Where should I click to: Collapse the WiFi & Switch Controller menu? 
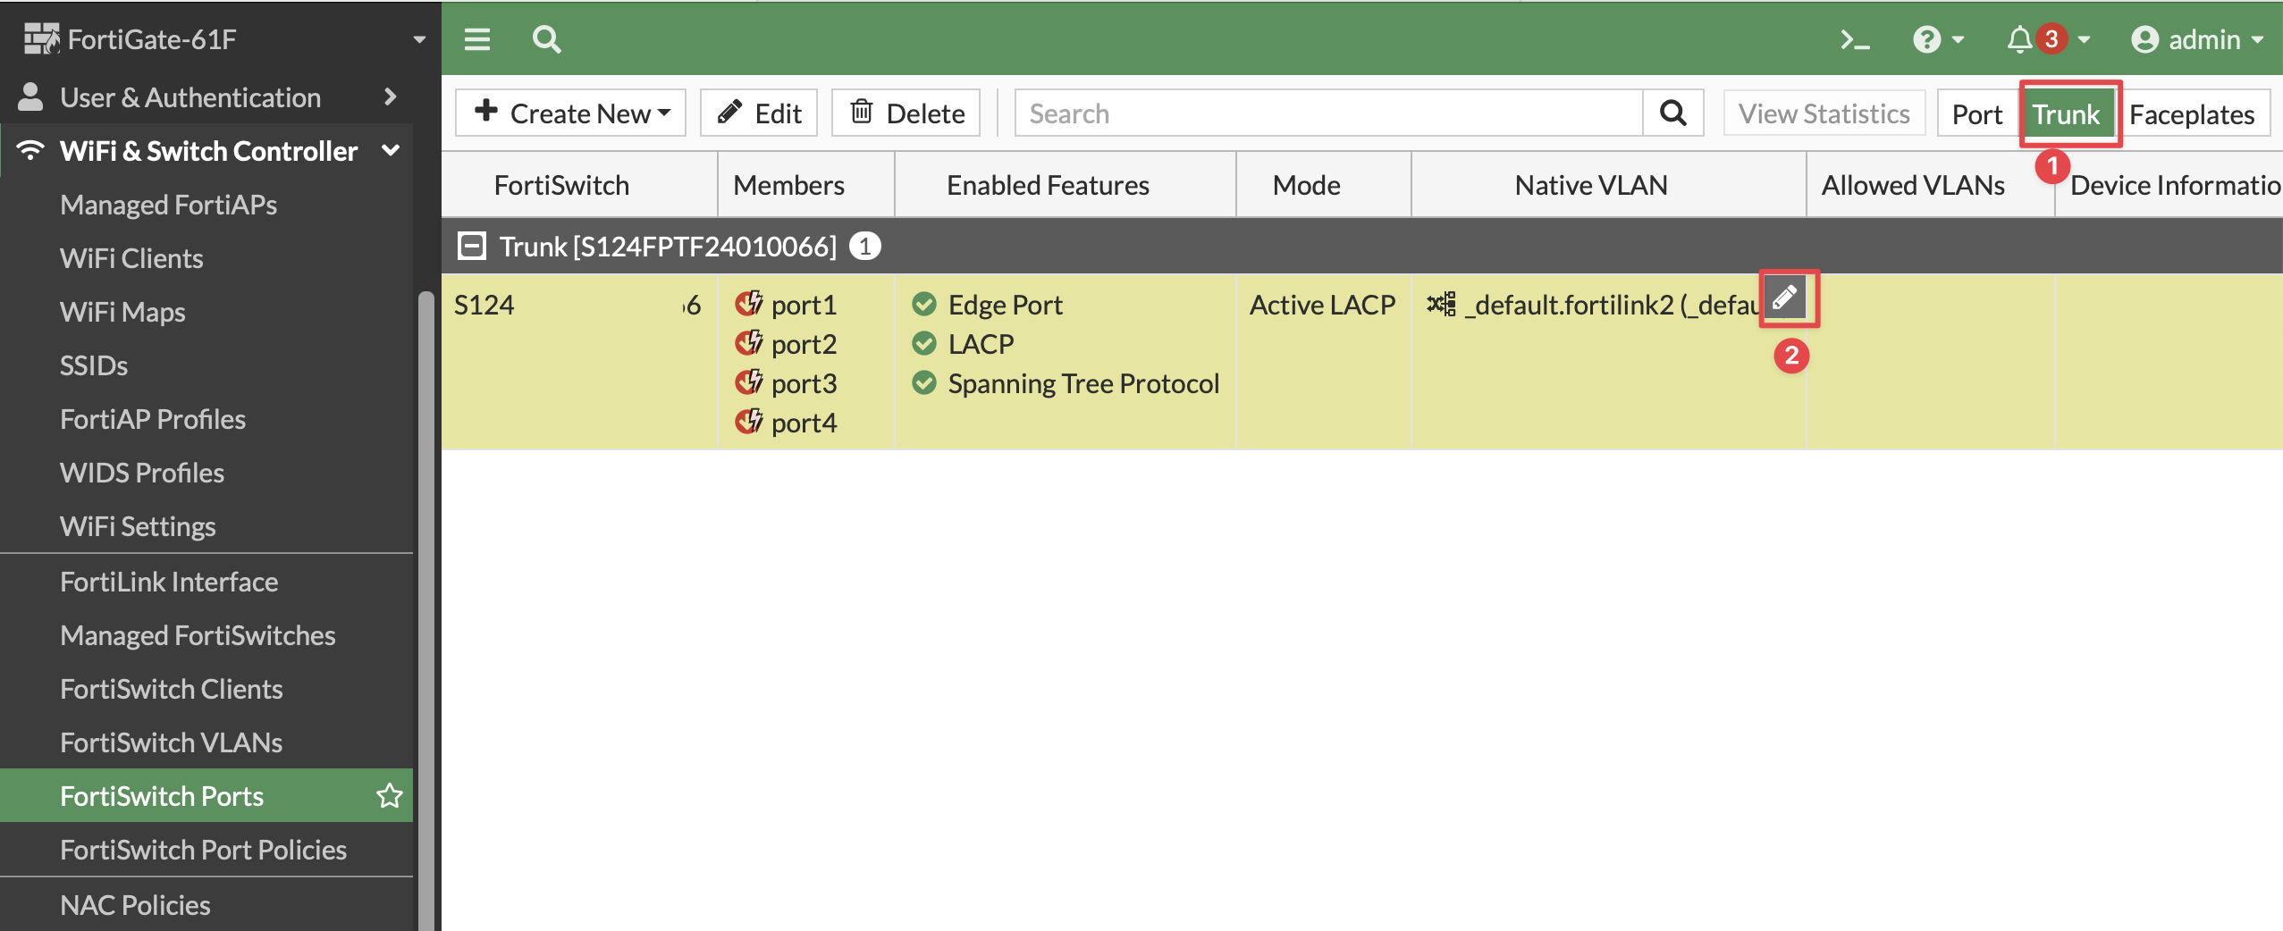[206, 151]
